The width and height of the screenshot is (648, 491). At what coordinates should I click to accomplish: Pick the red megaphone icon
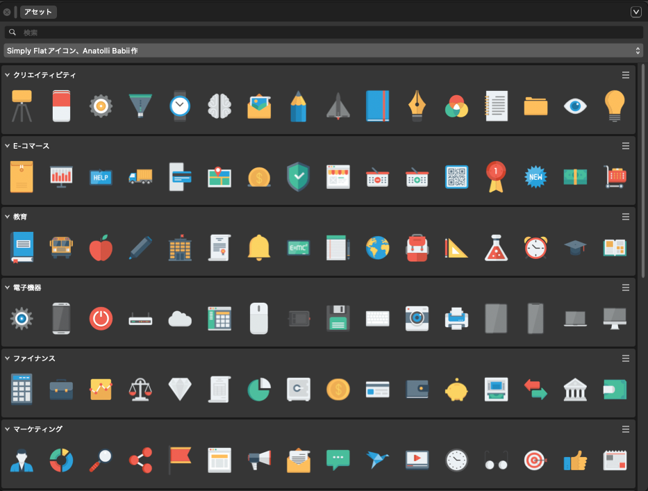[x=259, y=460]
